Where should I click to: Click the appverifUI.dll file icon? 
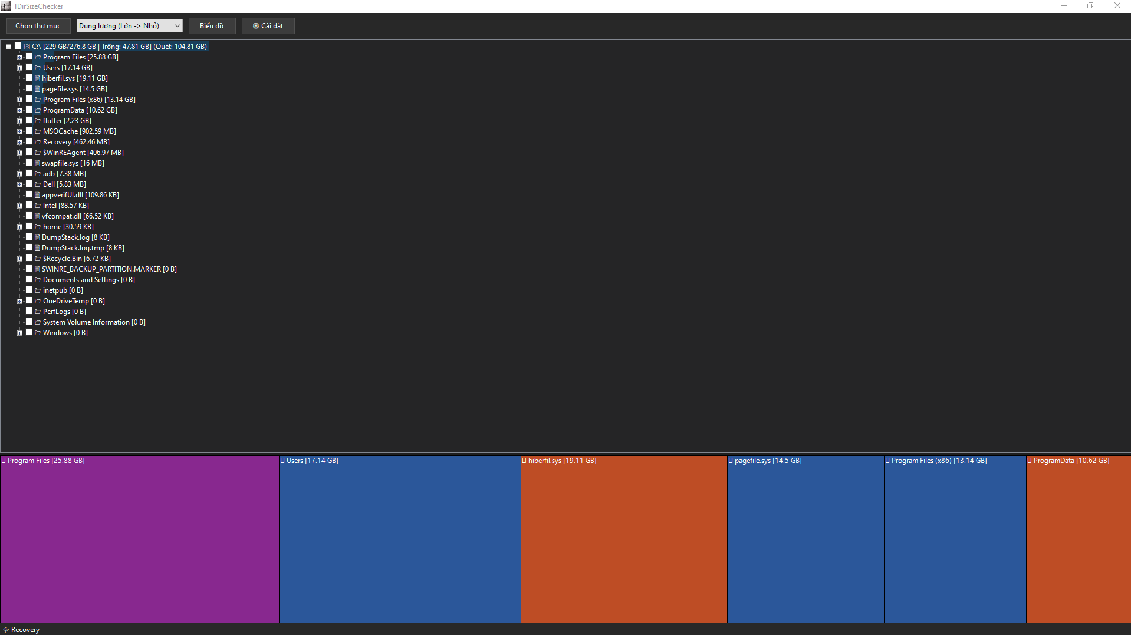tap(38, 195)
